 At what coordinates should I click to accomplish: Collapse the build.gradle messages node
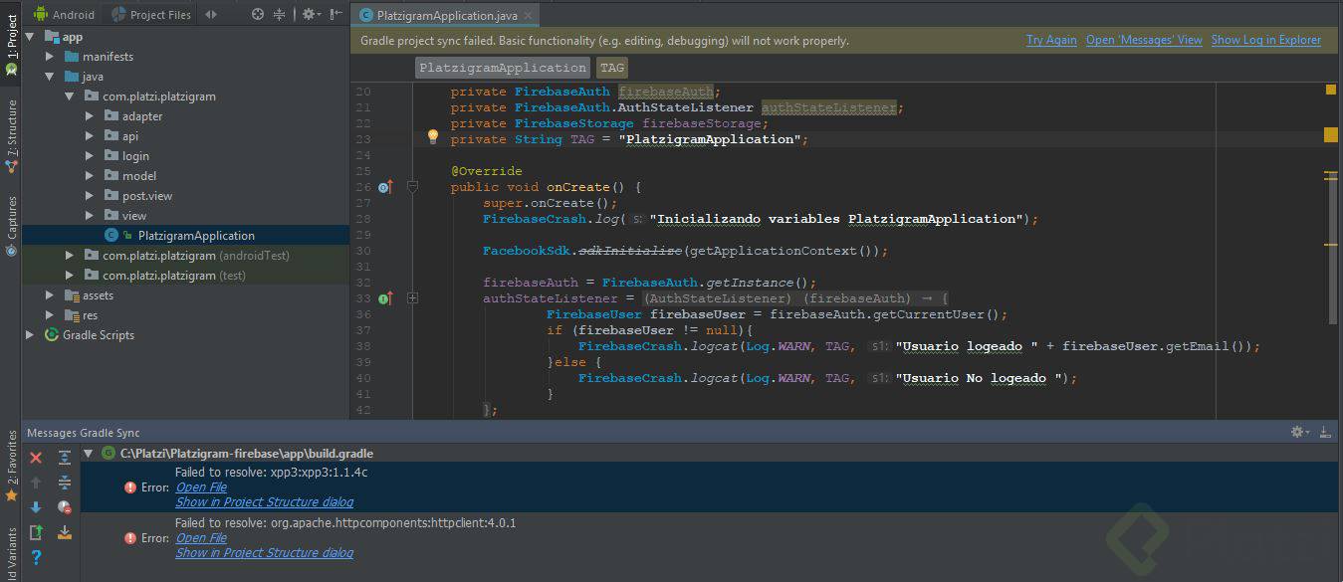point(89,454)
